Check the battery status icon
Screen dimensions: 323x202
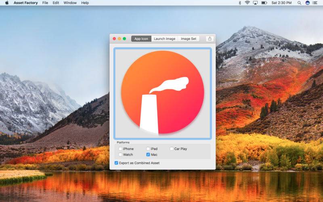(264, 3)
